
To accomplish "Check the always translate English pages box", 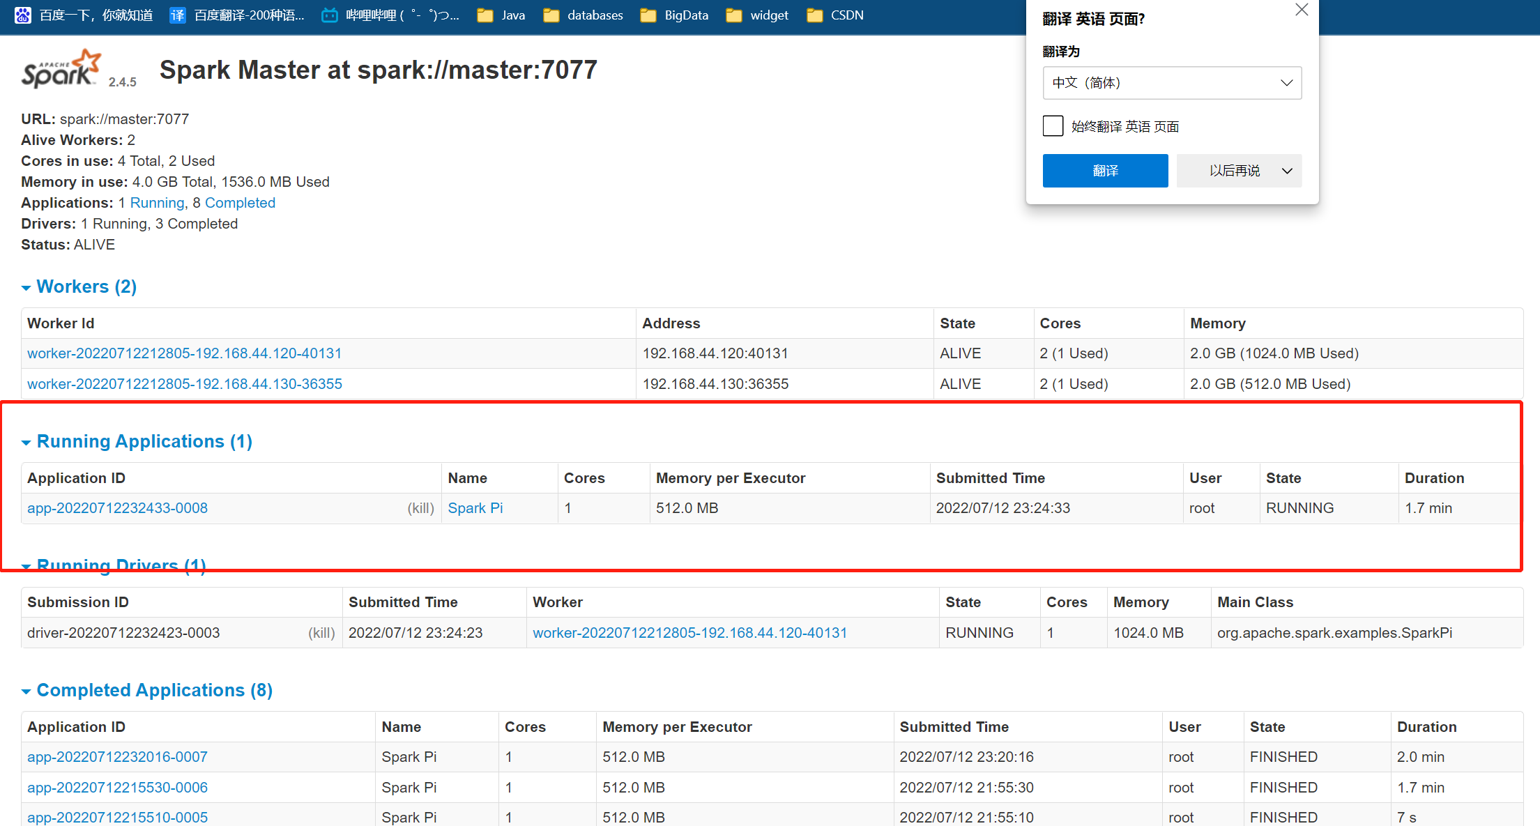I will (1053, 126).
